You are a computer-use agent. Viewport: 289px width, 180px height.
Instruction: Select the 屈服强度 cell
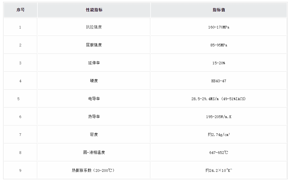(x=94, y=45)
